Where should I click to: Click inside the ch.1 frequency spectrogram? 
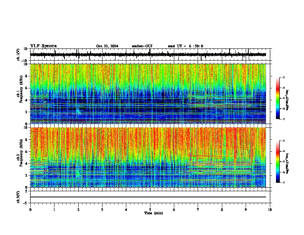click(x=148, y=94)
